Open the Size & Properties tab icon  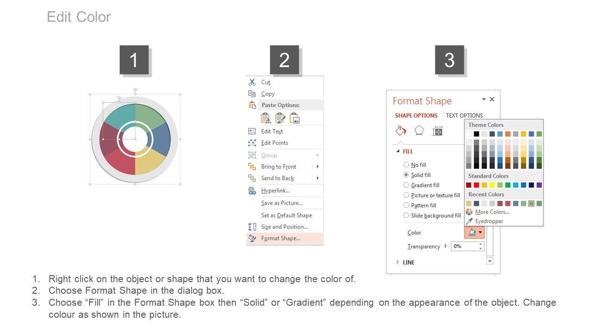[437, 131]
